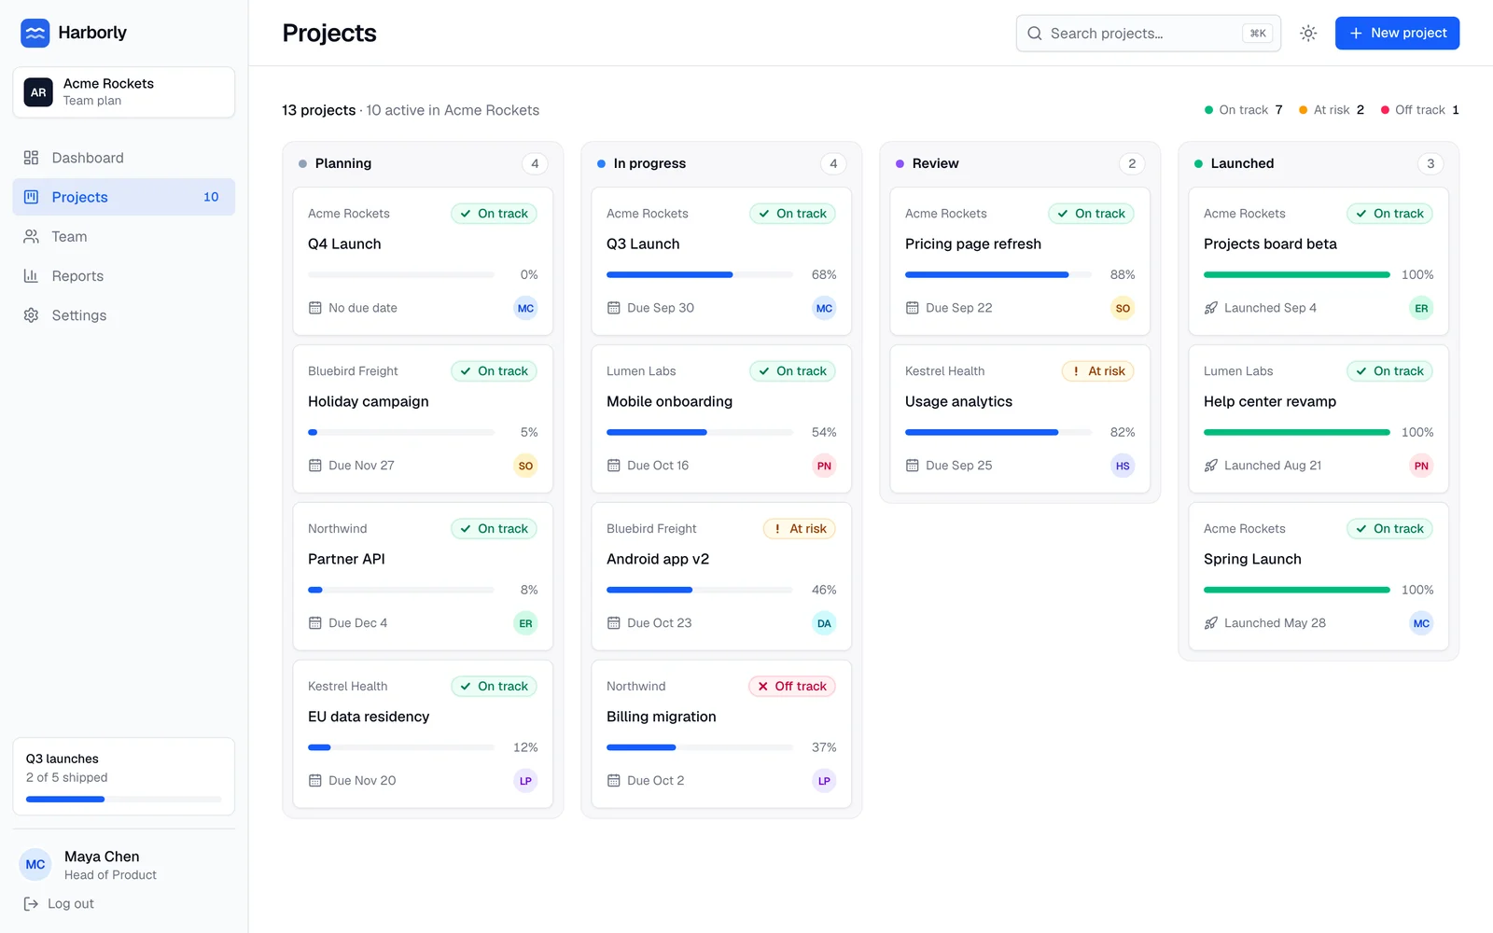Click the New project button
Viewport: 1493px width, 933px height.
coord(1397,34)
